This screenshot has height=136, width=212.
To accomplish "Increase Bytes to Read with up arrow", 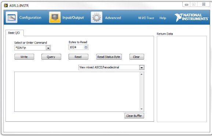I will tap(86, 46).
